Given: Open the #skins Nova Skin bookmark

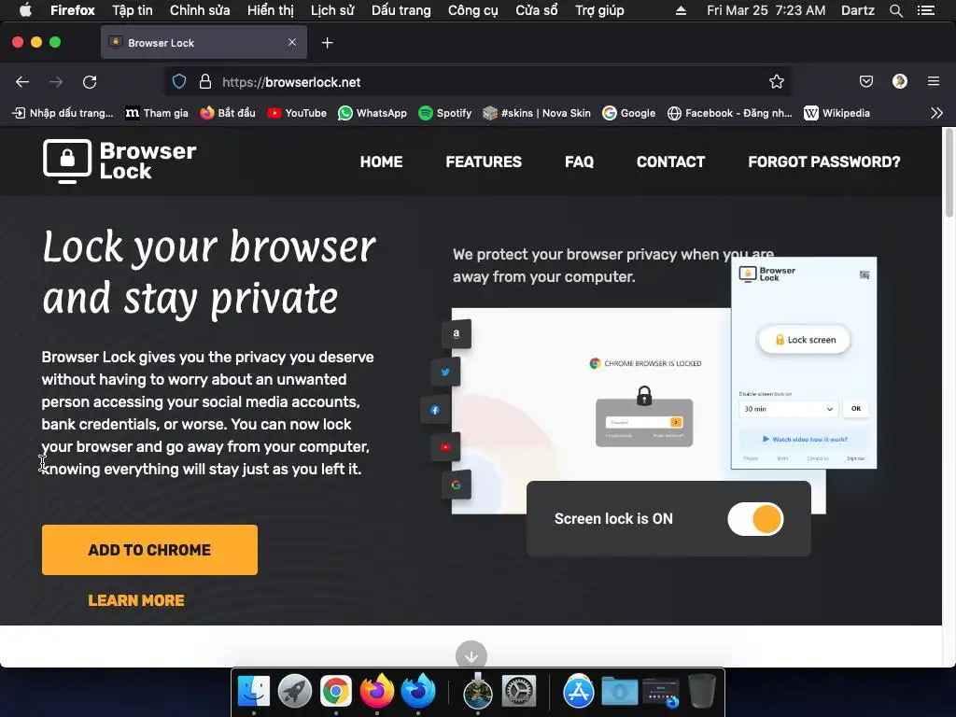Looking at the screenshot, I should pyautogui.click(x=537, y=113).
